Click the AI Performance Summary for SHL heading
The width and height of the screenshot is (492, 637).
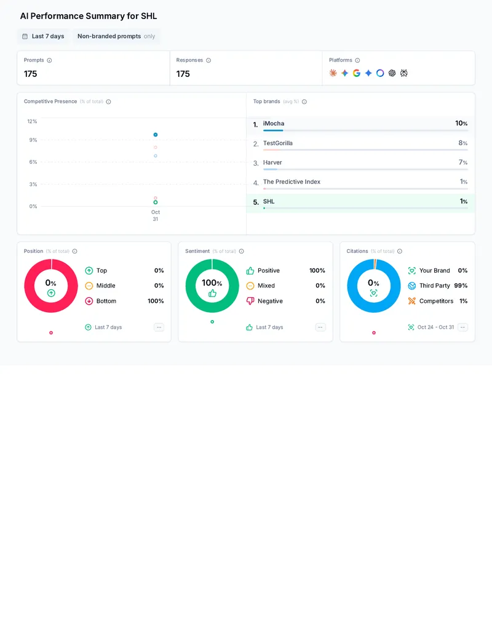[89, 16]
